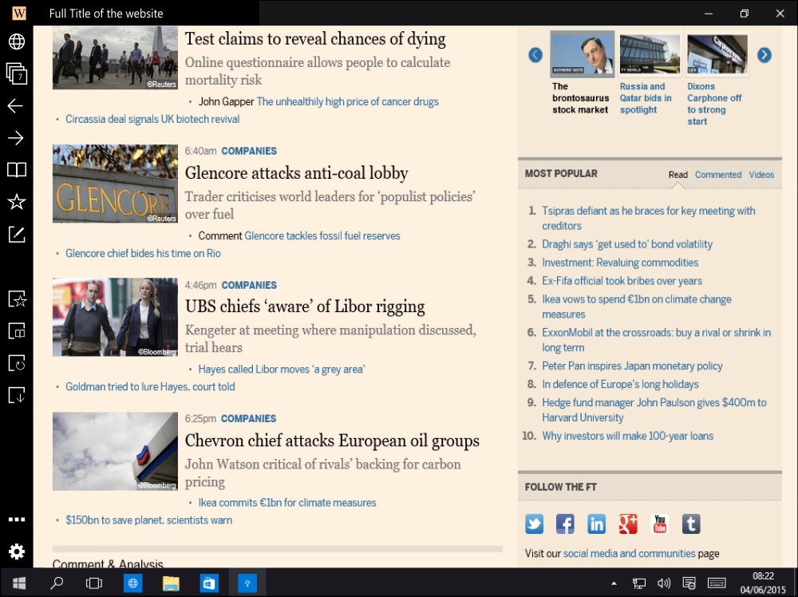Open the brontosaurus stock market carousel thumbnail
This screenshot has width=798, height=597.
click(583, 54)
